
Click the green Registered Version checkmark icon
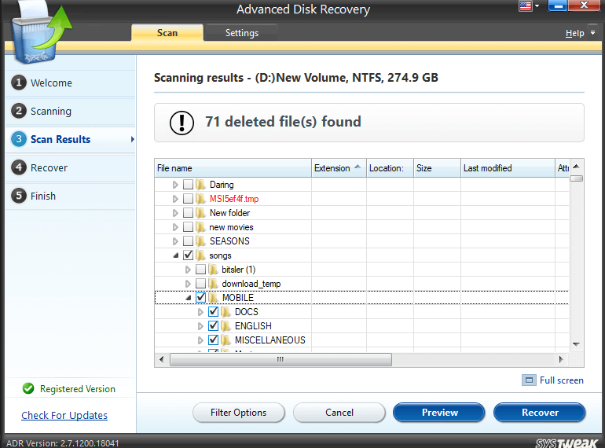pyautogui.click(x=28, y=389)
